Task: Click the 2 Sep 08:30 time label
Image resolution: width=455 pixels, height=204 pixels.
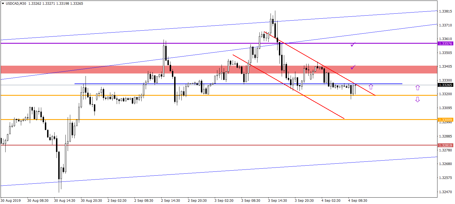Action: pos(144,201)
